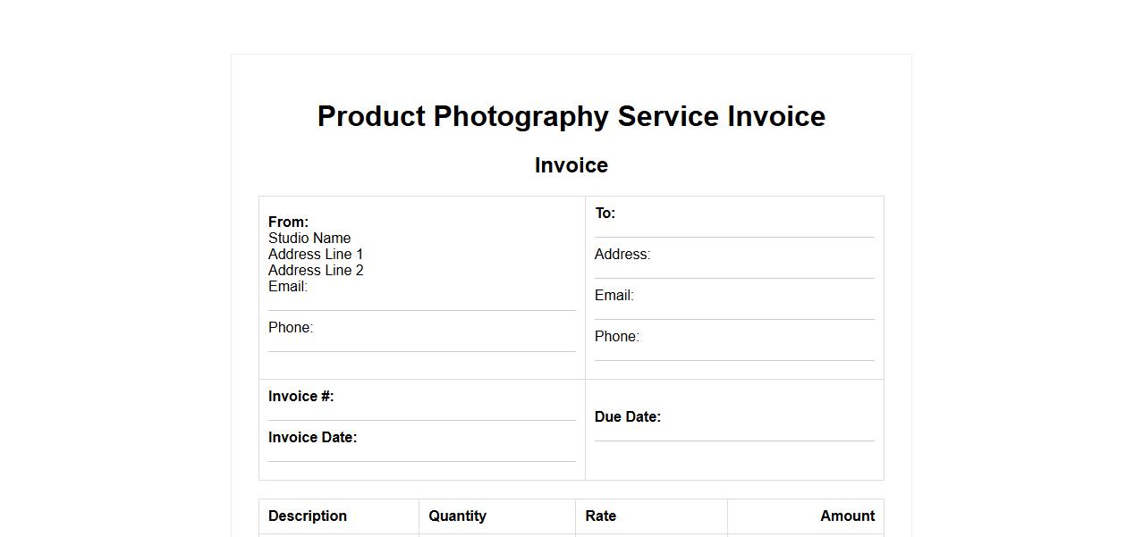This screenshot has width=1143, height=537.
Task: Click the Amount column header
Action: (x=847, y=516)
